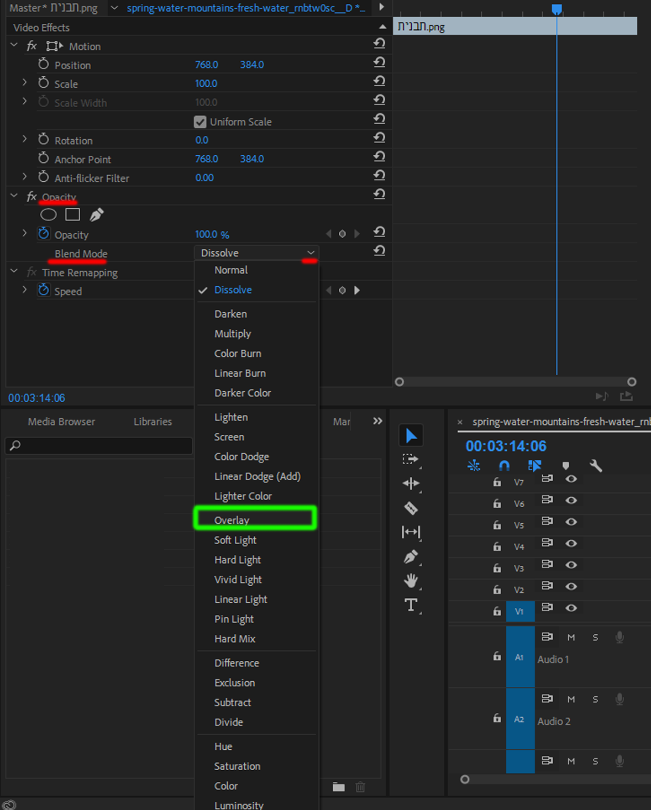The image size is (651, 810).
Task: Select the Hand tool
Action: tap(411, 581)
